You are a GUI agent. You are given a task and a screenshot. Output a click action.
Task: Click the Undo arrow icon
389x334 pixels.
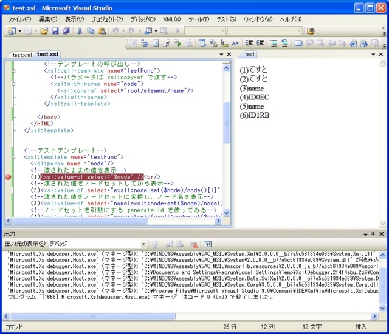point(115,31)
